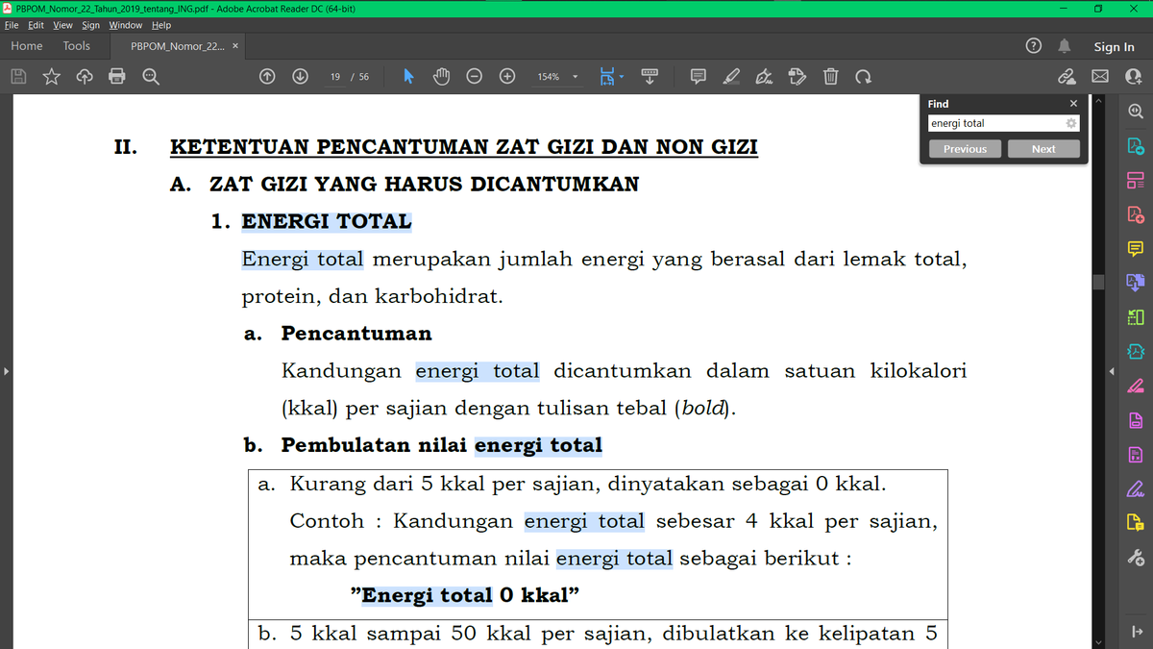The image size is (1153, 649).
Task: Click the heading "ENERGI TOTAL"
Action: pos(327,221)
